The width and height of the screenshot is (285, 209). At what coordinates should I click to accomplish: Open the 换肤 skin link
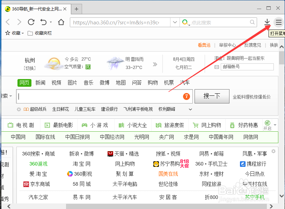274,45
